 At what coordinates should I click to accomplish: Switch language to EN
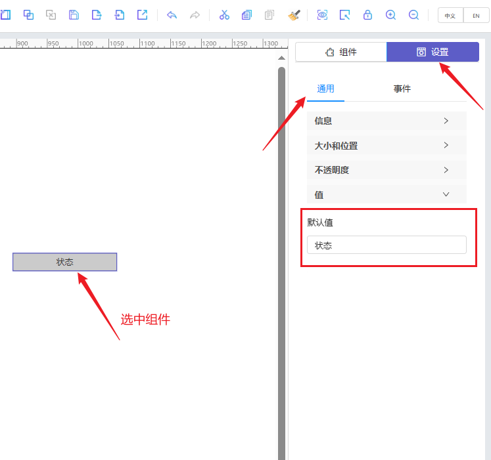tap(476, 15)
